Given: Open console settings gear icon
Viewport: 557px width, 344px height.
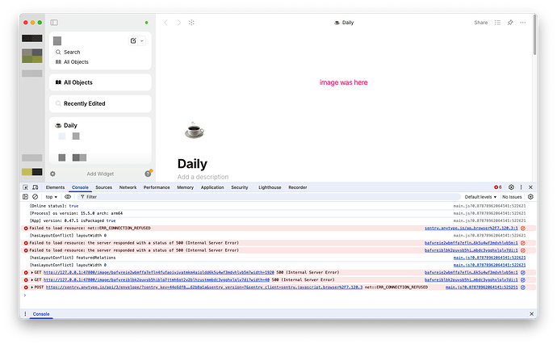Looking at the screenshot, I should coord(530,197).
